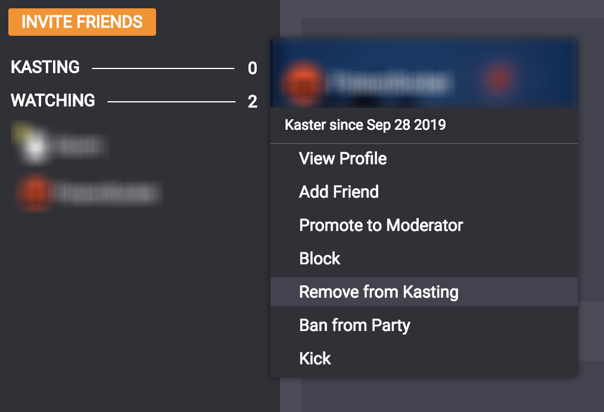Click the "Kaster since Sep 28 2019" text
The width and height of the screenshot is (604, 412).
[365, 125]
